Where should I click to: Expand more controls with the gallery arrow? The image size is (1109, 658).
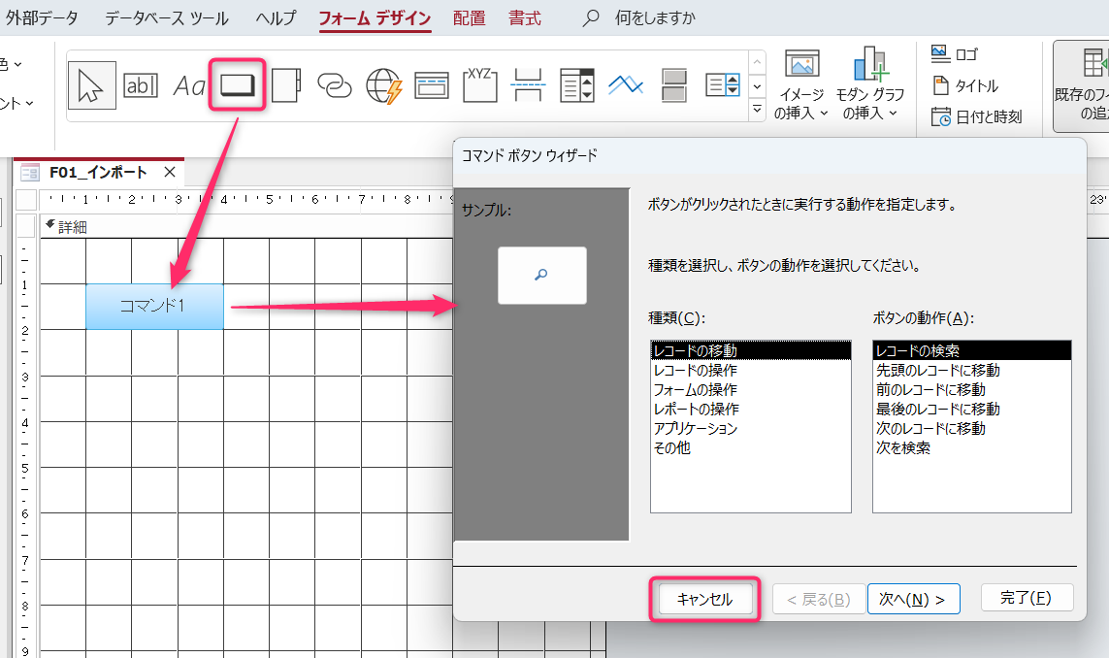758,109
